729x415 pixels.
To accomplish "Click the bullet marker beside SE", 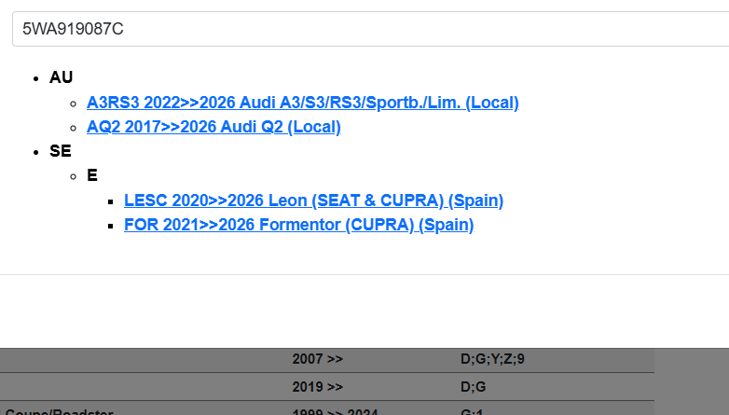I will (35, 152).
